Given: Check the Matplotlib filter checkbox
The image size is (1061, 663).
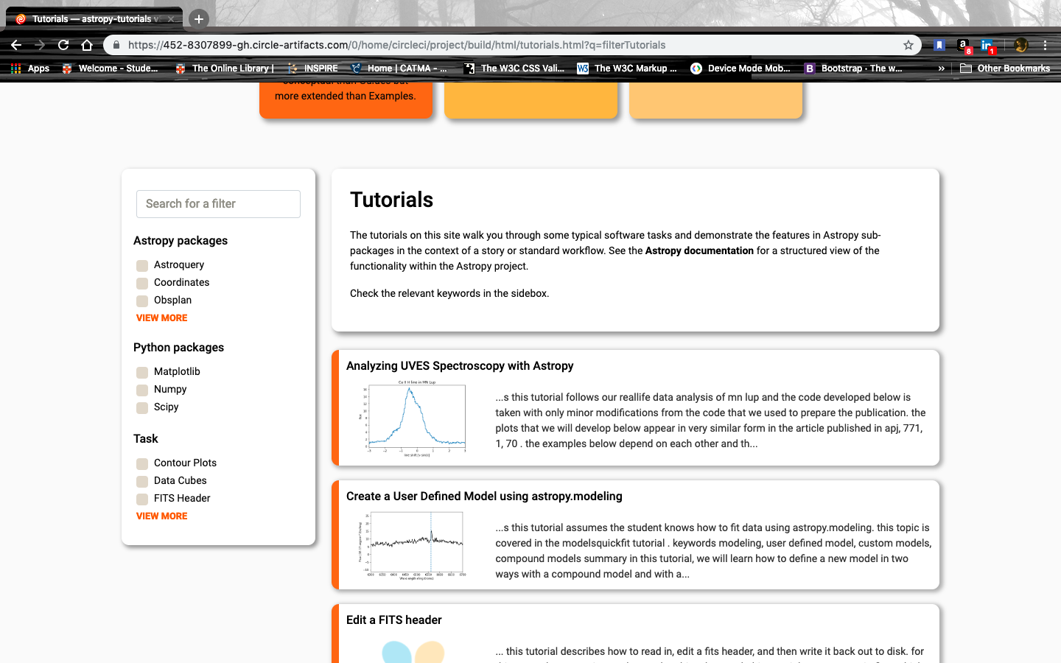Looking at the screenshot, I should (142, 372).
